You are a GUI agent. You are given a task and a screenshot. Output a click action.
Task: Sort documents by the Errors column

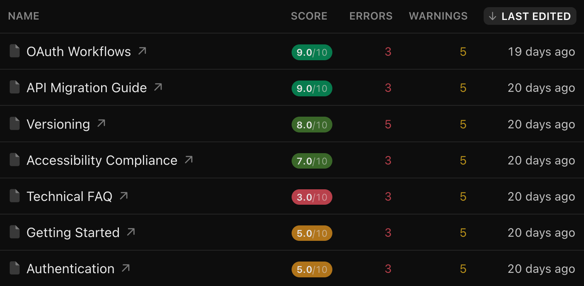pos(371,16)
